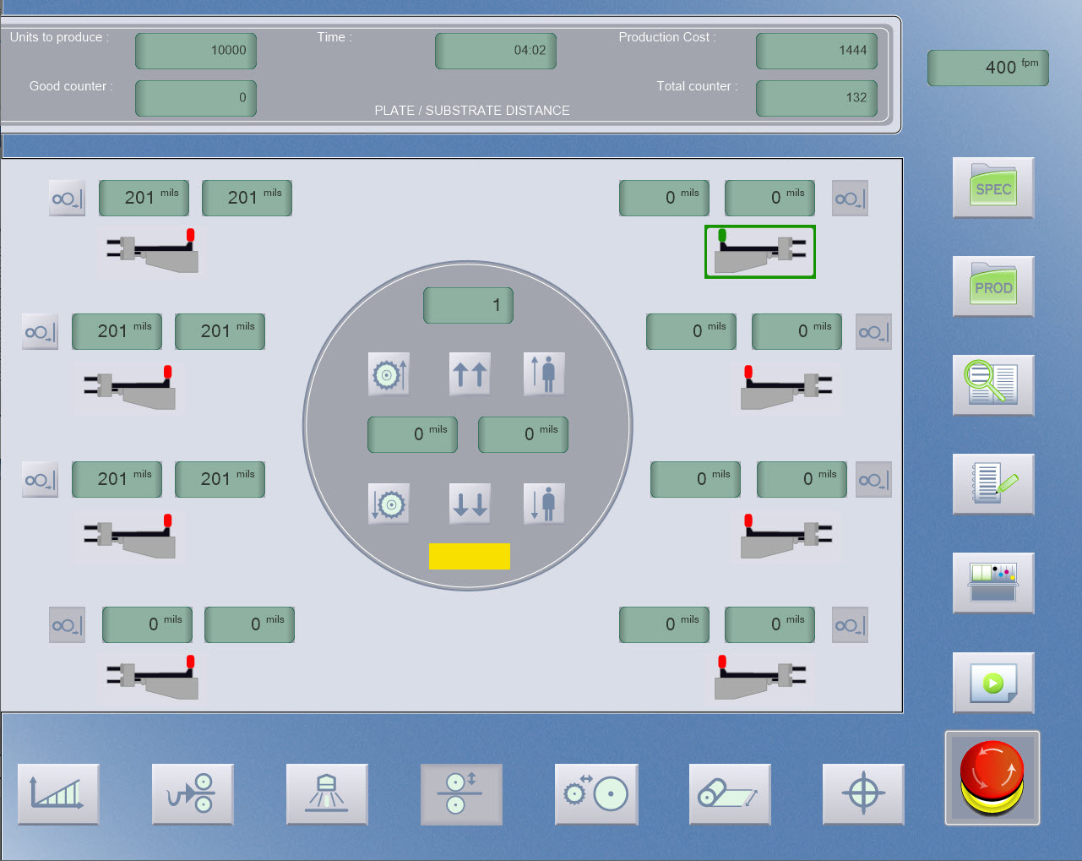Open the speed ramp settings
This screenshot has width=1082, height=861.
[57, 794]
